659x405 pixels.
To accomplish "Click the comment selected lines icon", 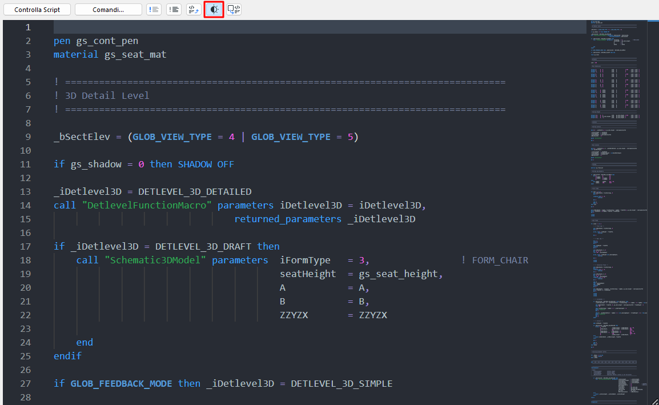I will tap(154, 10).
